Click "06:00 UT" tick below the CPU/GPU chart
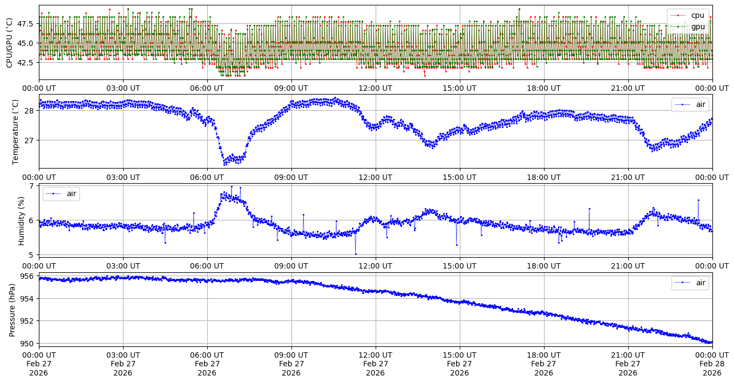The height and width of the screenshot is (382, 734). point(207,88)
